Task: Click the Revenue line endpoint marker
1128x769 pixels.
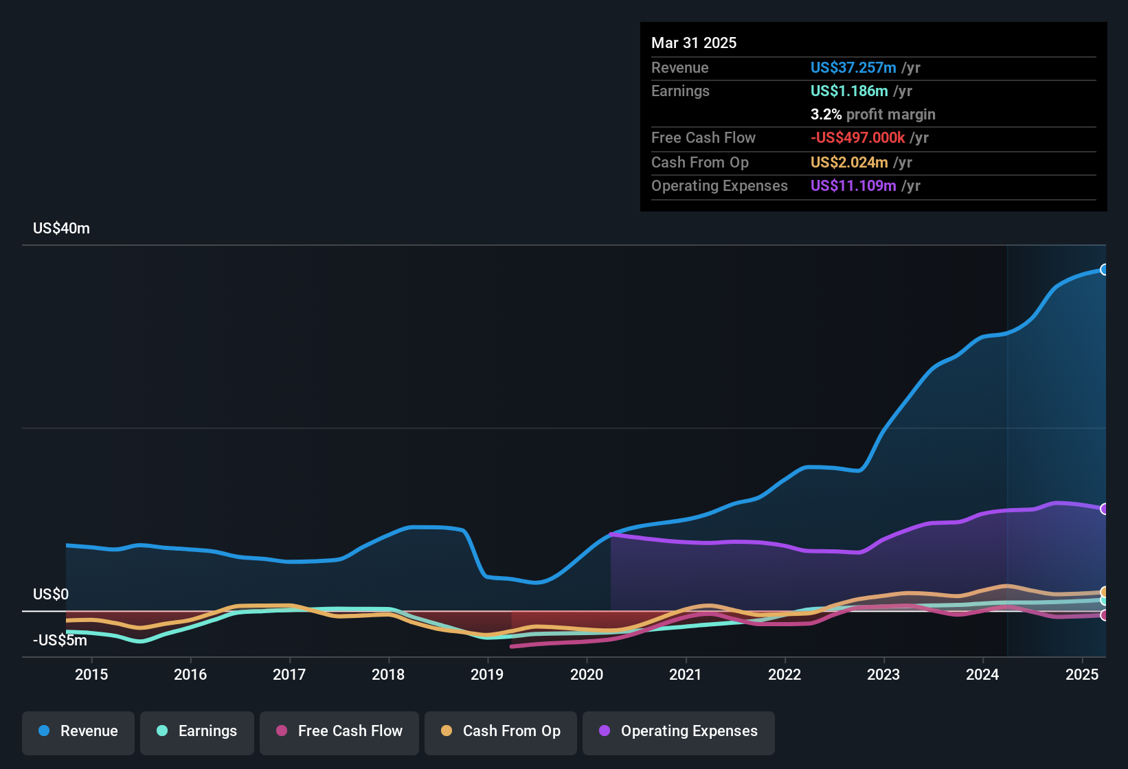Action: [x=1104, y=270]
